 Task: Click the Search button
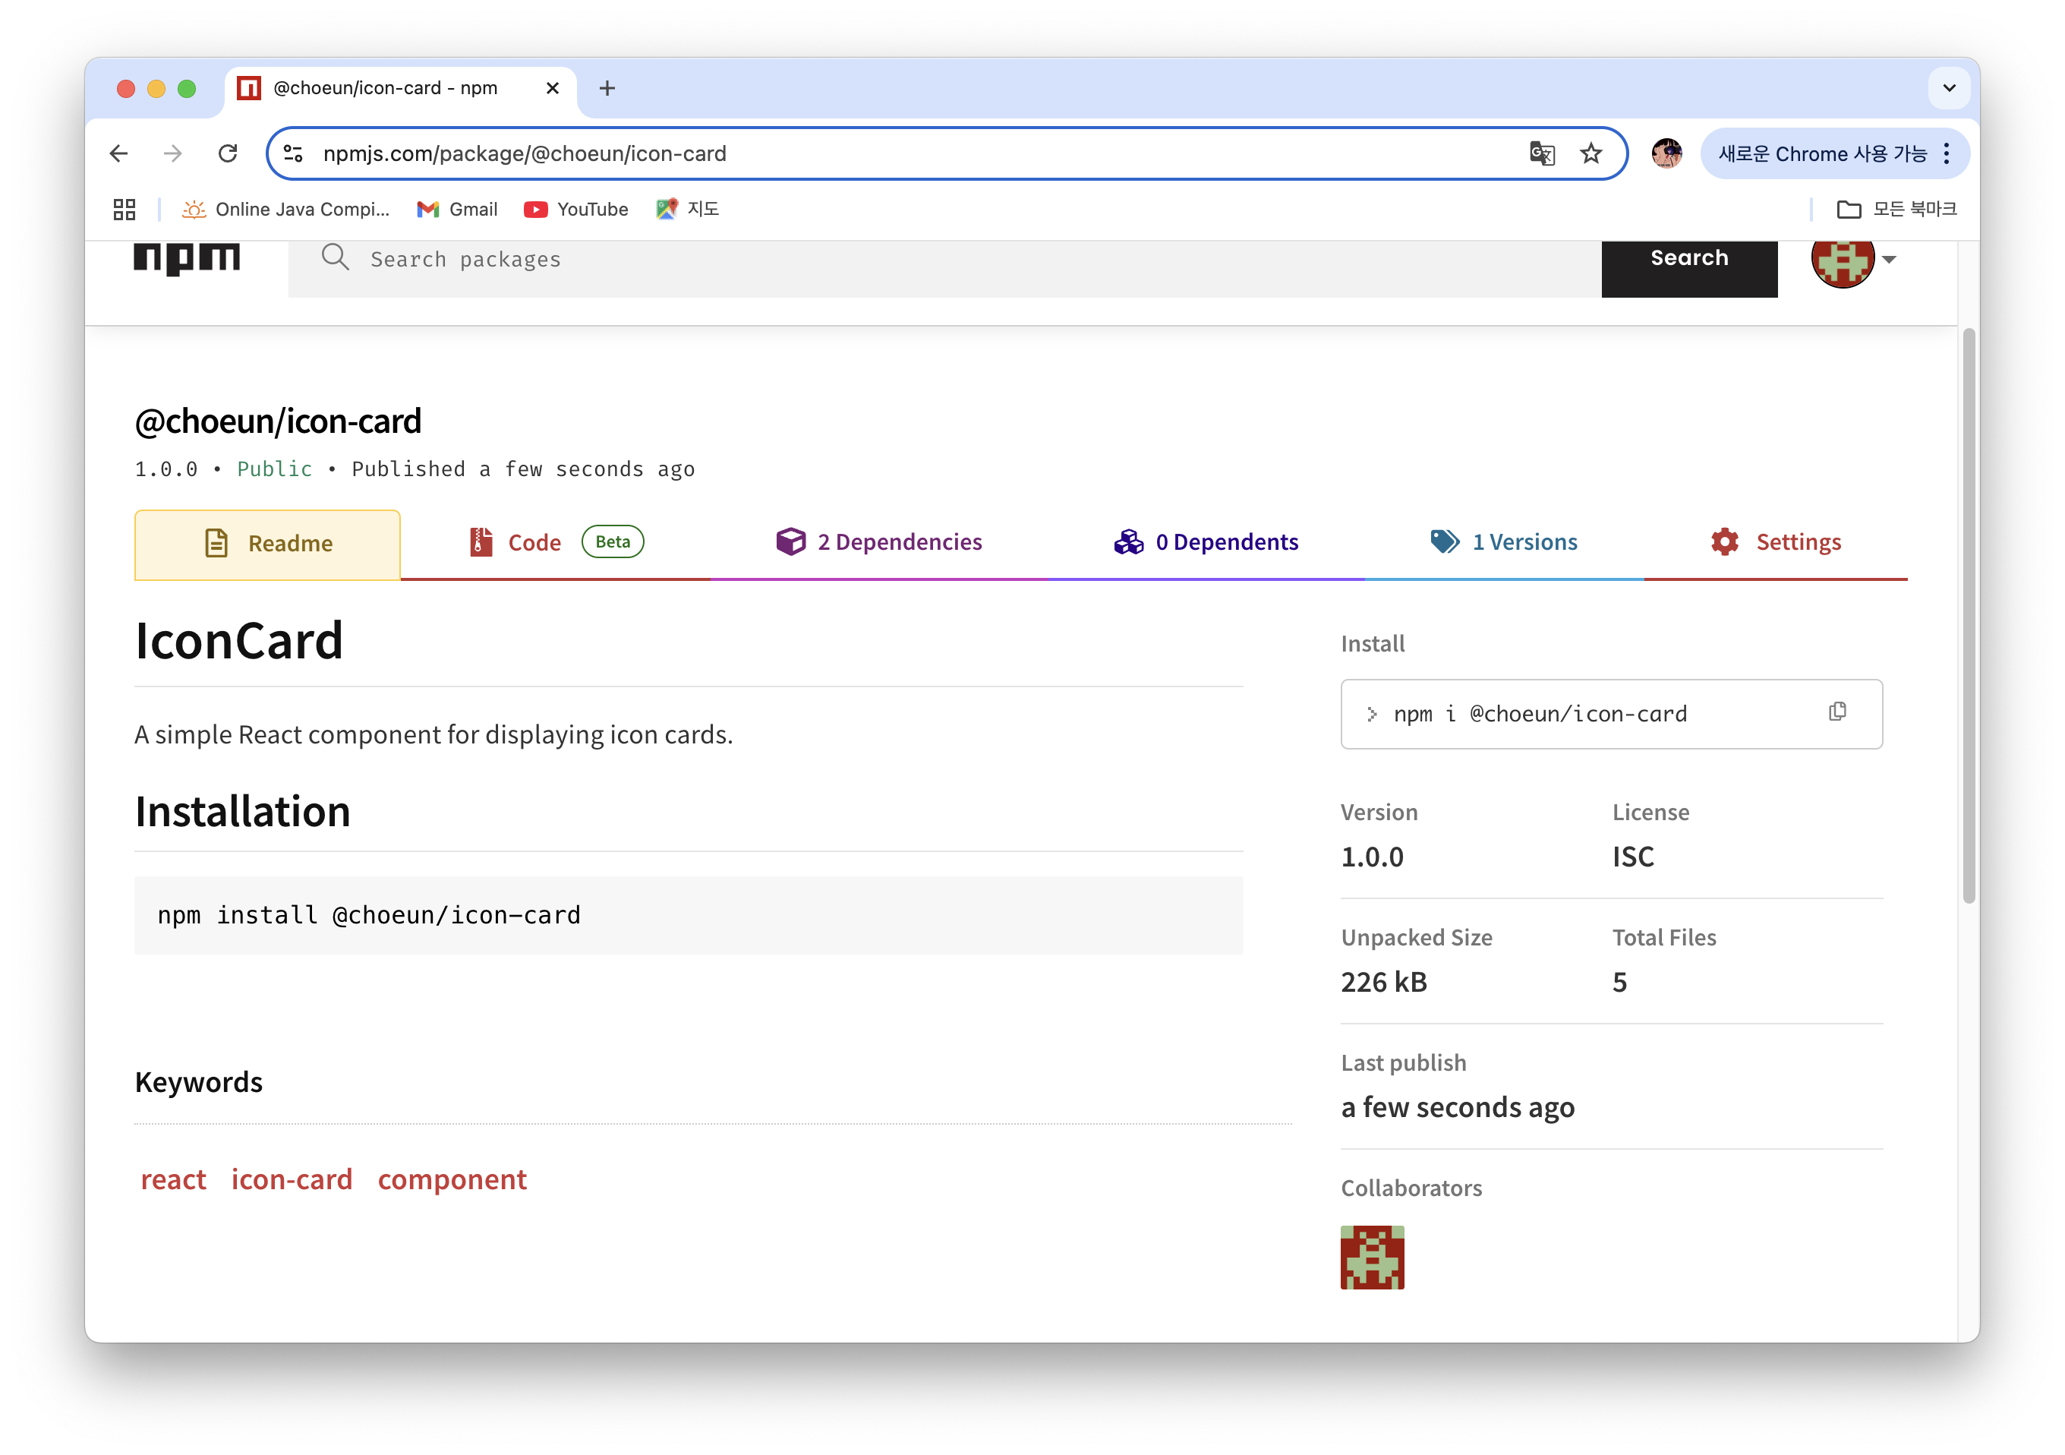tap(1688, 258)
